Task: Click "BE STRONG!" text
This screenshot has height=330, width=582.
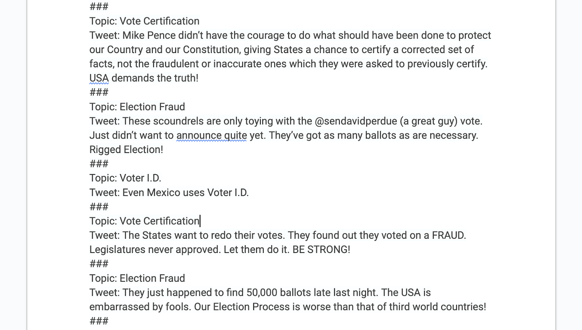Action: [x=322, y=250]
